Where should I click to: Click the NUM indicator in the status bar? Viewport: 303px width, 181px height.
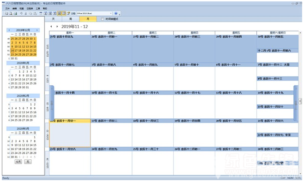290,178
